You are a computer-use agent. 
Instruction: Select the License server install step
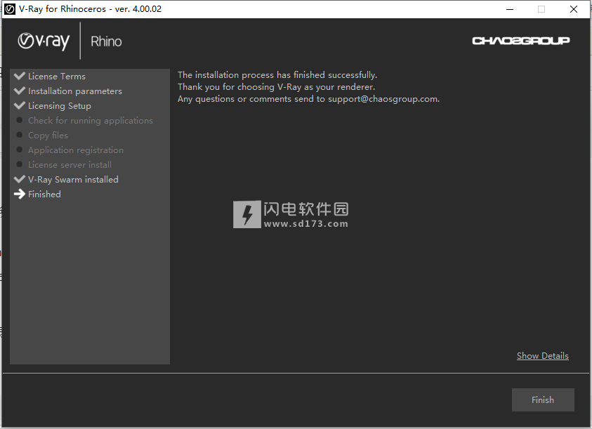tap(70, 165)
